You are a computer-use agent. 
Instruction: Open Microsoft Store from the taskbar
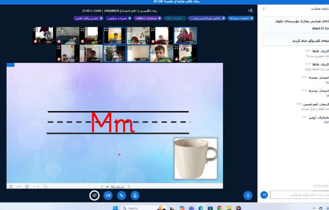(x=210, y=208)
